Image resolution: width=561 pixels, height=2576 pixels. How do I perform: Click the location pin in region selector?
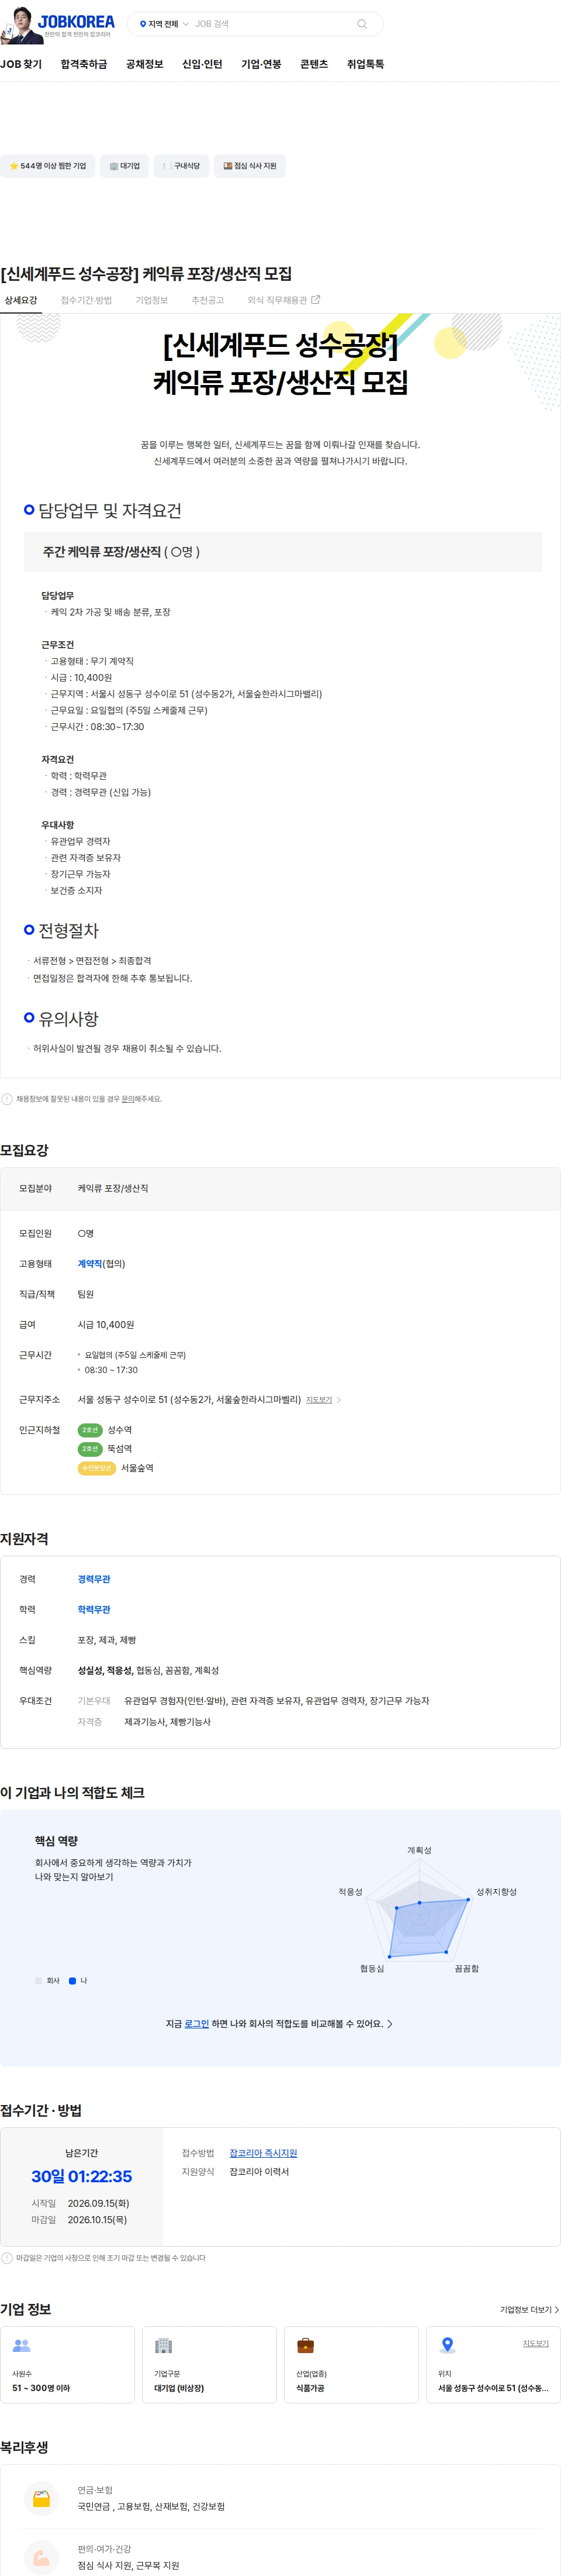143,24
